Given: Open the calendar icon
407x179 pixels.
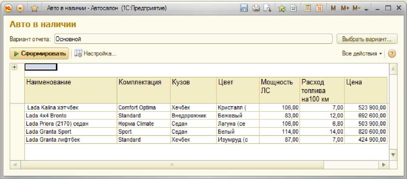Looking at the screenshot, I should 319,8.
